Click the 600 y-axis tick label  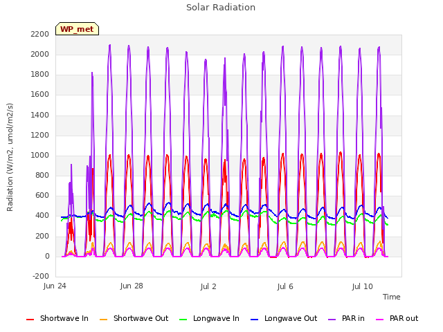pyautogui.click(x=42, y=195)
